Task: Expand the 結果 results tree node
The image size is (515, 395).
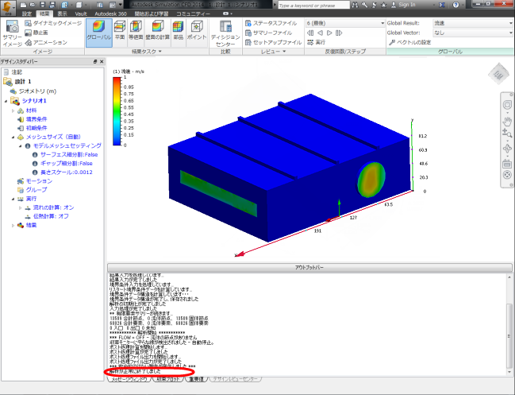Action: (x=13, y=225)
